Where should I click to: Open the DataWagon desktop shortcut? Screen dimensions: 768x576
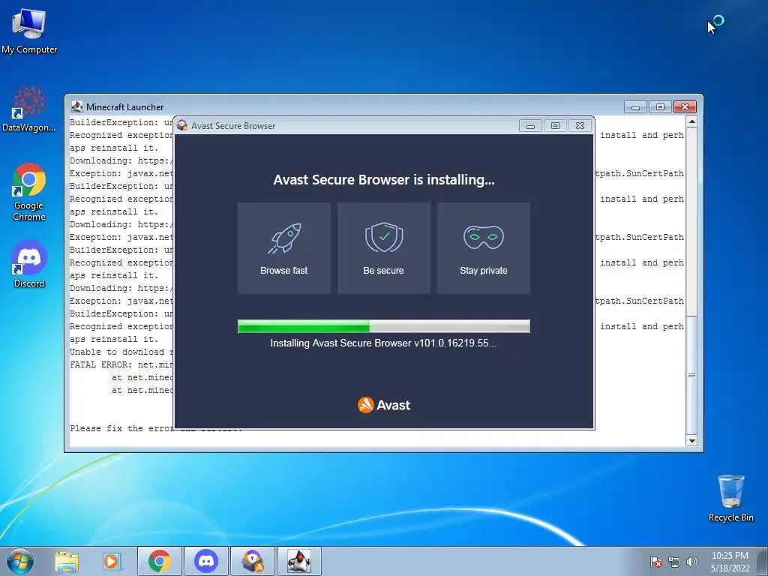coord(29,109)
